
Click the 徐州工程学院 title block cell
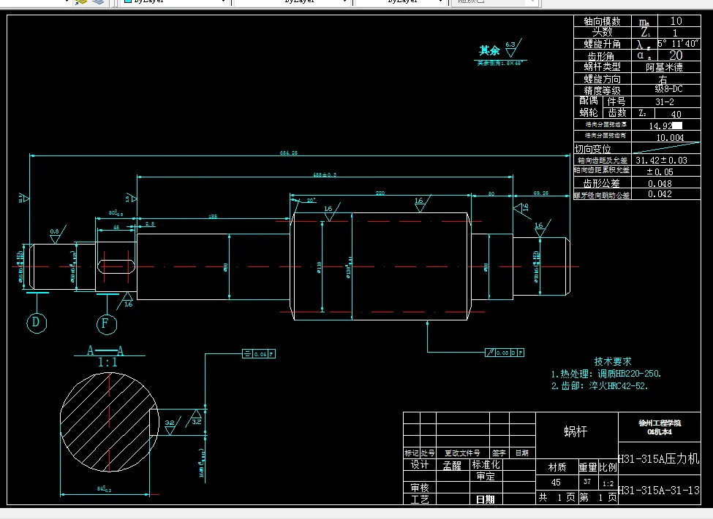coord(660,427)
